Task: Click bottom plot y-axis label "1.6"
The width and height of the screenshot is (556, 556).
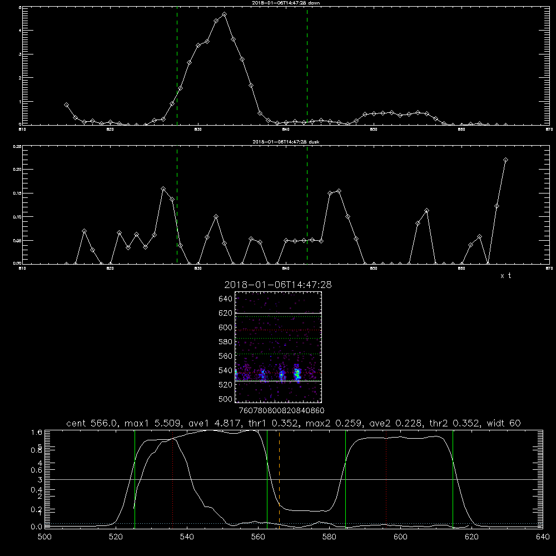Action: coord(37,432)
